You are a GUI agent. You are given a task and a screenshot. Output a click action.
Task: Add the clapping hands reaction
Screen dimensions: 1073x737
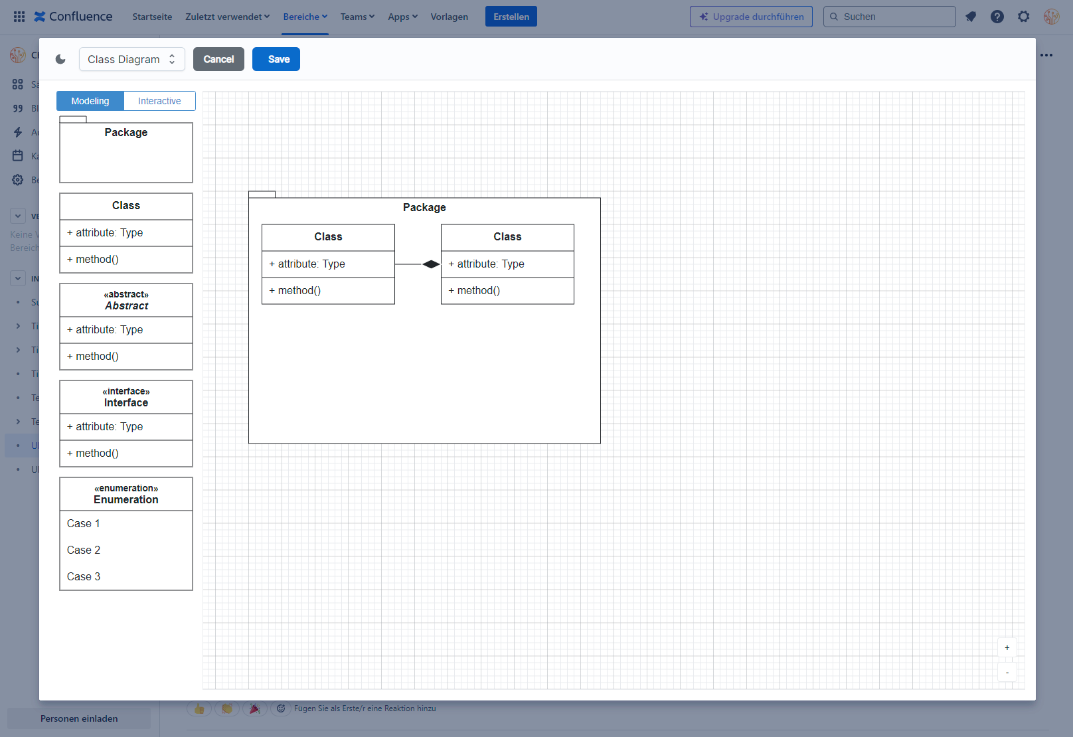tap(226, 708)
